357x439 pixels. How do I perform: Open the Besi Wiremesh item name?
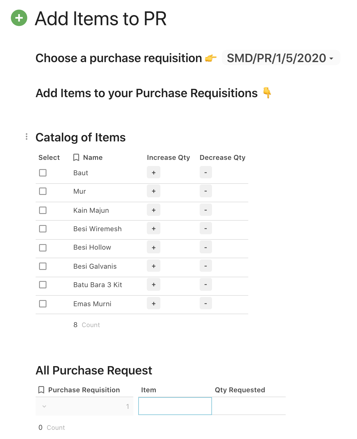(x=97, y=229)
